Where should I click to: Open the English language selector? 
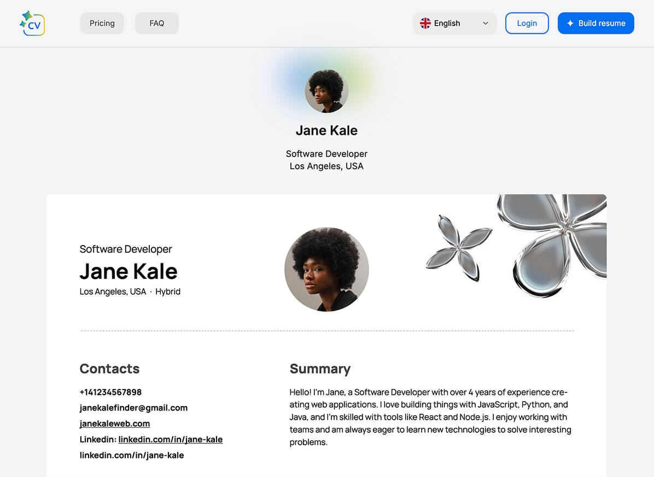click(x=454, y=23)
